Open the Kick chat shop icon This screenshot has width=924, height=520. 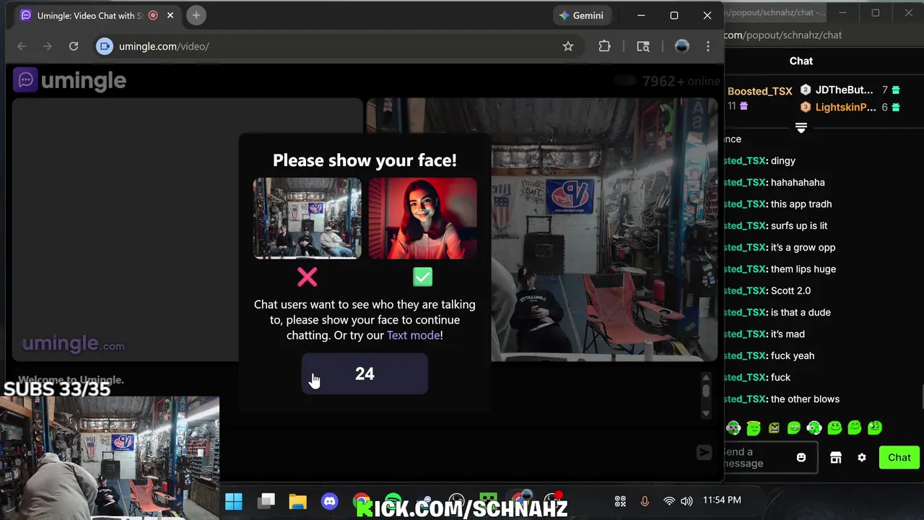[x=836, y=457]
